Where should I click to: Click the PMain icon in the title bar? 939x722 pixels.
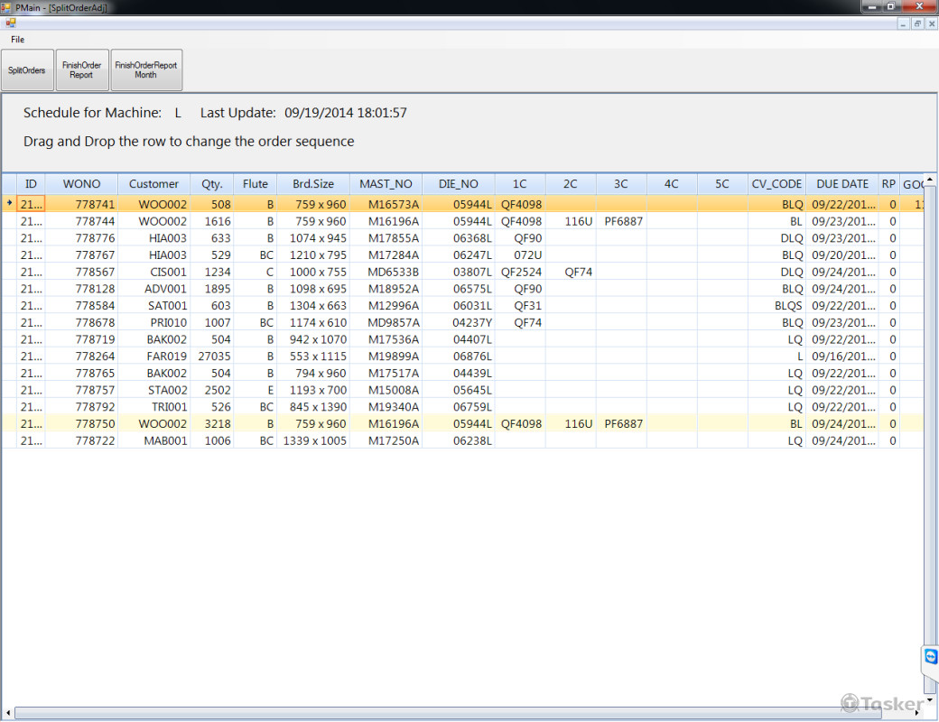point(7,7)
